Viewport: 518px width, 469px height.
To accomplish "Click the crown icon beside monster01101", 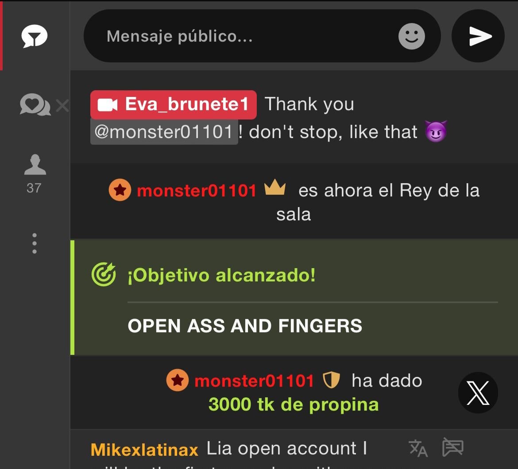I will 275,187.
